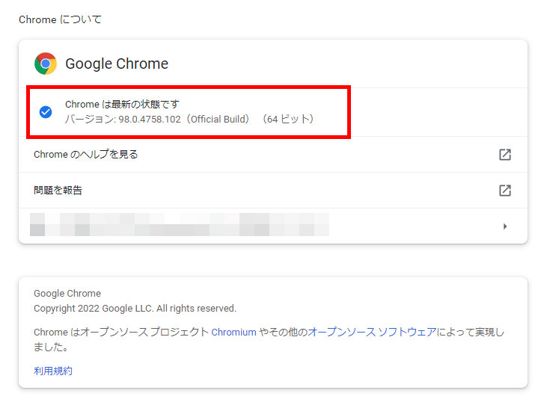547x411 pixels.
Task: Open external link icon for 問題を報告
Action: (x=505, y=191)
